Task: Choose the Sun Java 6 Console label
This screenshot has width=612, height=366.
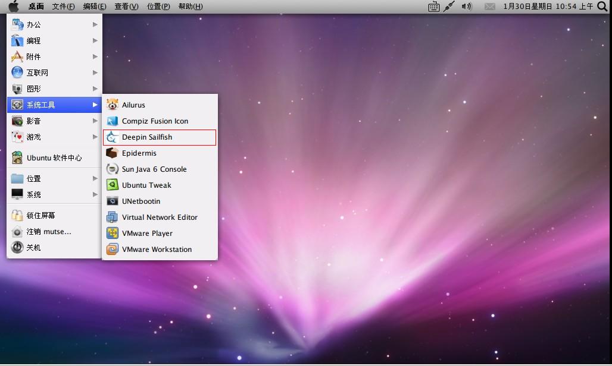Action: pos(154,169)
